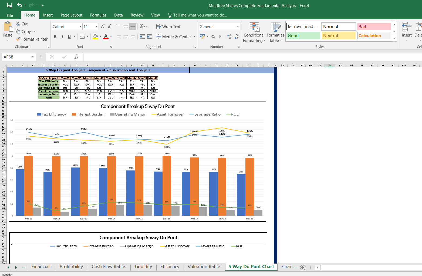This screenshot has width=422, height=276.
Task: Toggle Underline formatting
Action: pyautogui.click(x=69, y=37)
